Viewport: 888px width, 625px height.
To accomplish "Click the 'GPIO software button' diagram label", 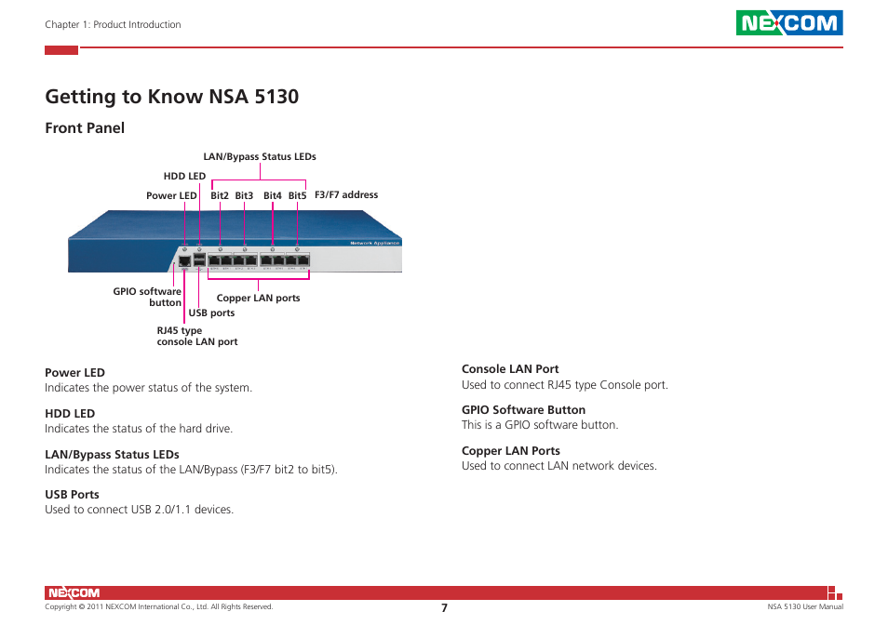I will point(147,297).
